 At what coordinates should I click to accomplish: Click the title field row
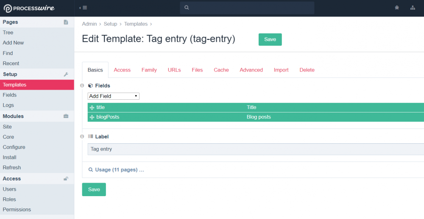256,107
